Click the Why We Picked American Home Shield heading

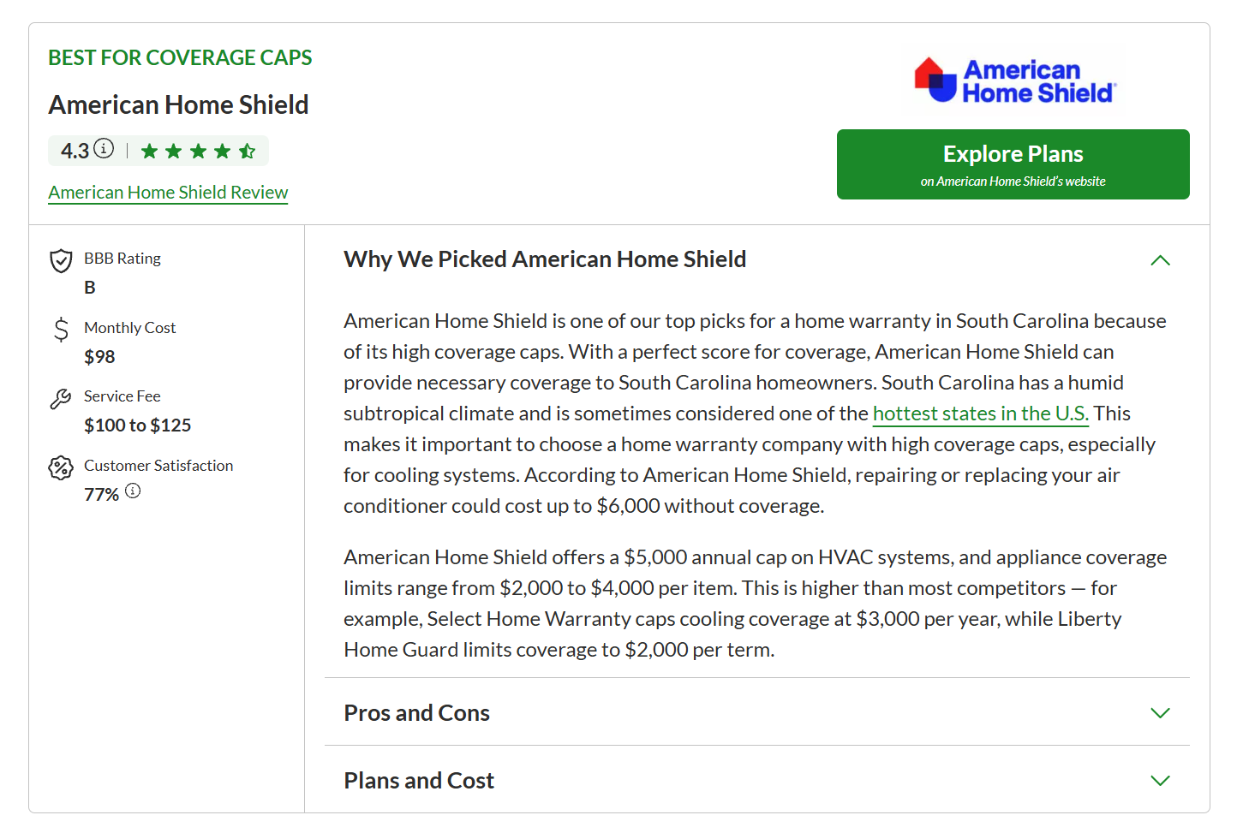coord(545,259)
